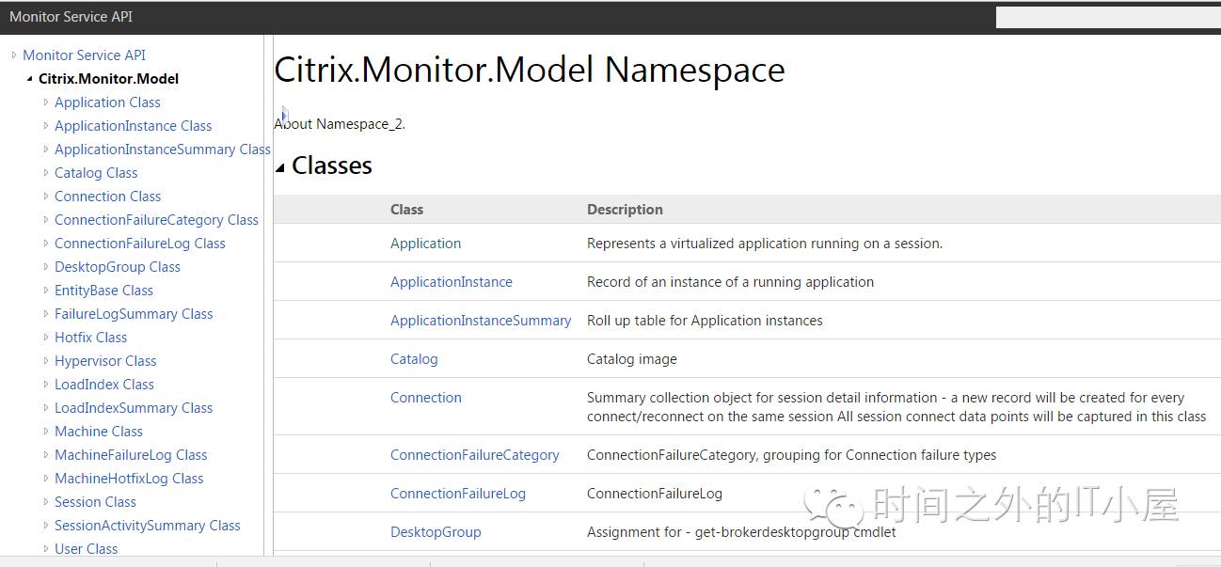The width and height of the screenshot is (1221, 567).
Task: Expand the DesktopGroup Class node arrow
Action: tap(46, 267)
